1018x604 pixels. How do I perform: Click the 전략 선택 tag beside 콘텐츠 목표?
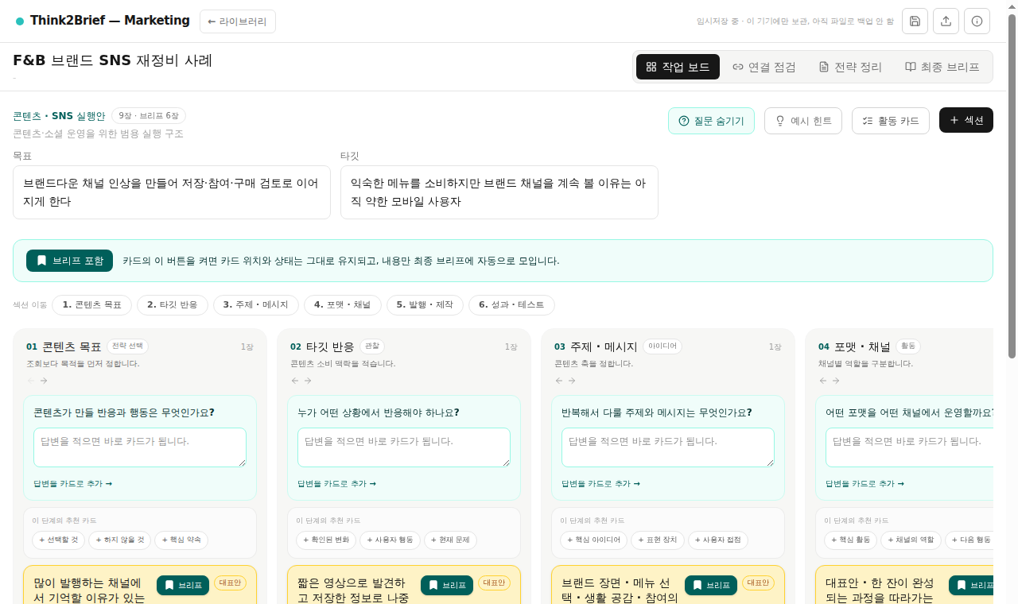click(127, 347)
